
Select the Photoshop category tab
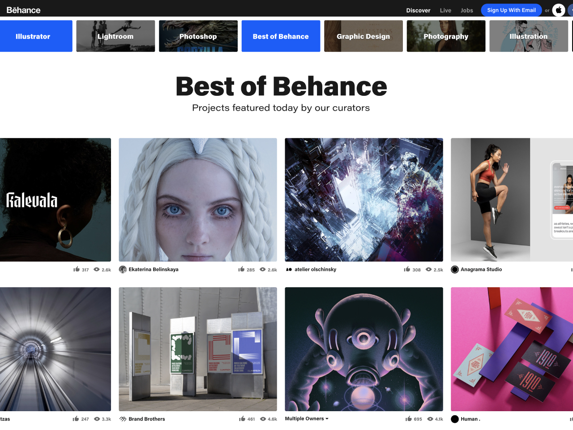coord(198,36)
